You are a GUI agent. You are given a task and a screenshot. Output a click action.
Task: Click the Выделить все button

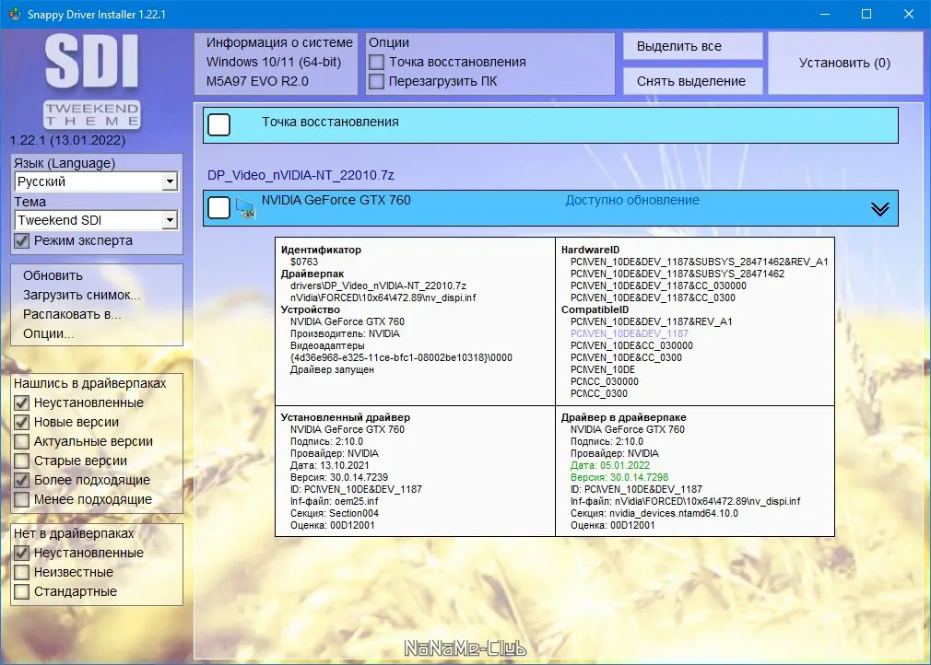click(693, 46)
